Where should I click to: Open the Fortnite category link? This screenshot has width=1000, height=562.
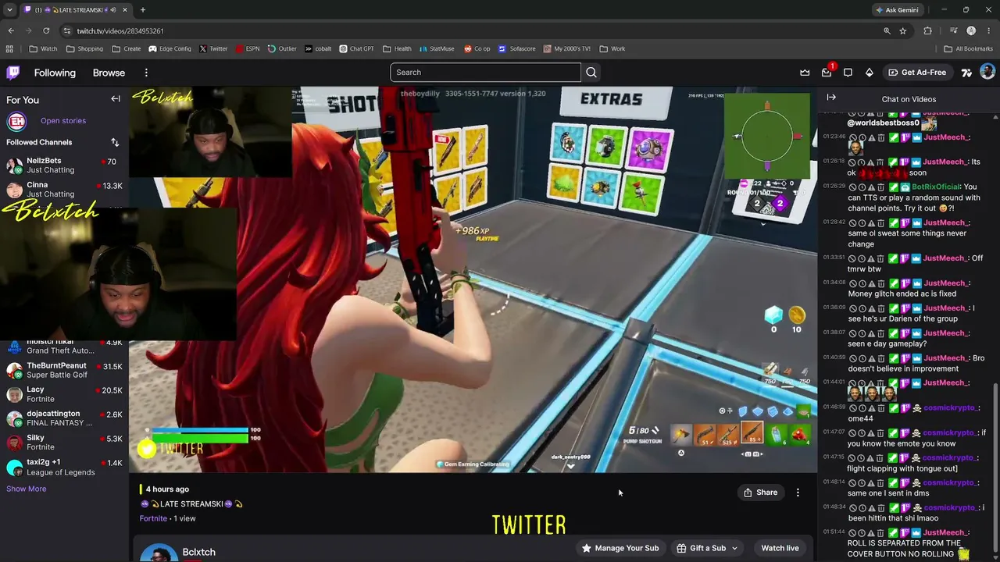[x=153, y=518]
